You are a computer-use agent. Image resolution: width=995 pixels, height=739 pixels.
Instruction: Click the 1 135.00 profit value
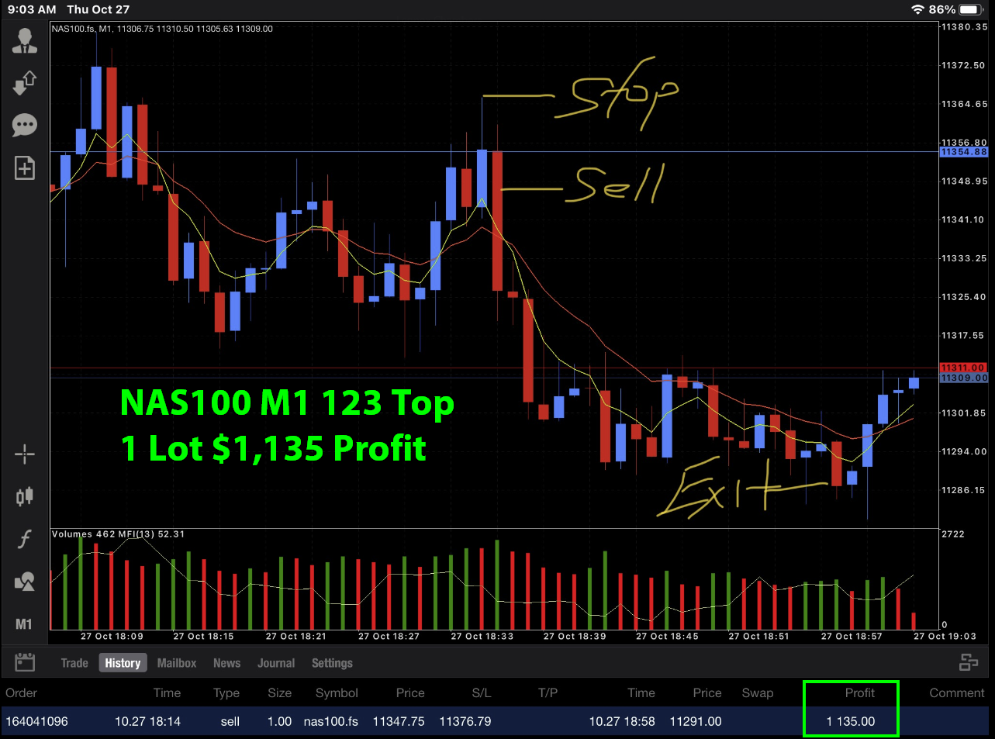[x=851, y=722]
